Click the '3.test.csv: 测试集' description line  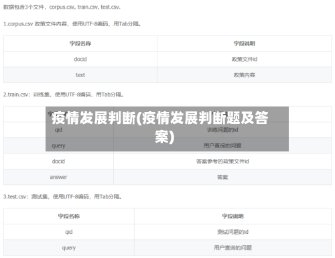point(62,197)
